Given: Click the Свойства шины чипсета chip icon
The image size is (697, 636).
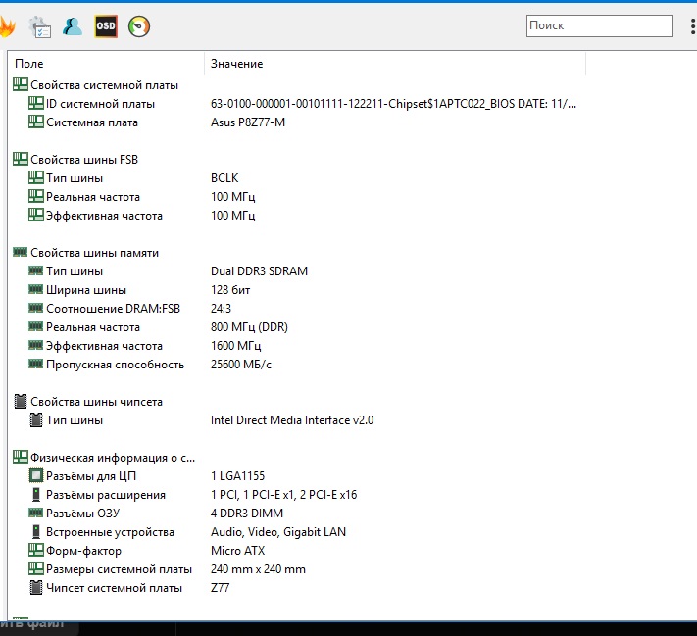Looking at the screenshot, I should (20, 402).
